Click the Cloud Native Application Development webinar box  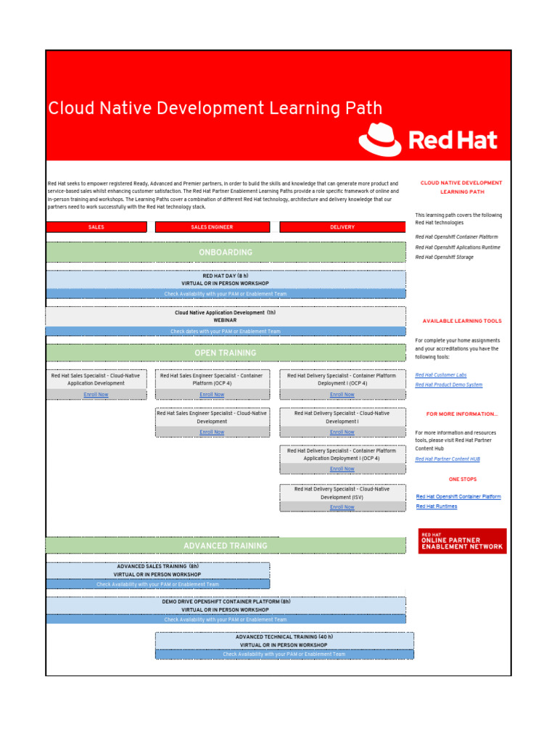coord(226,316)
